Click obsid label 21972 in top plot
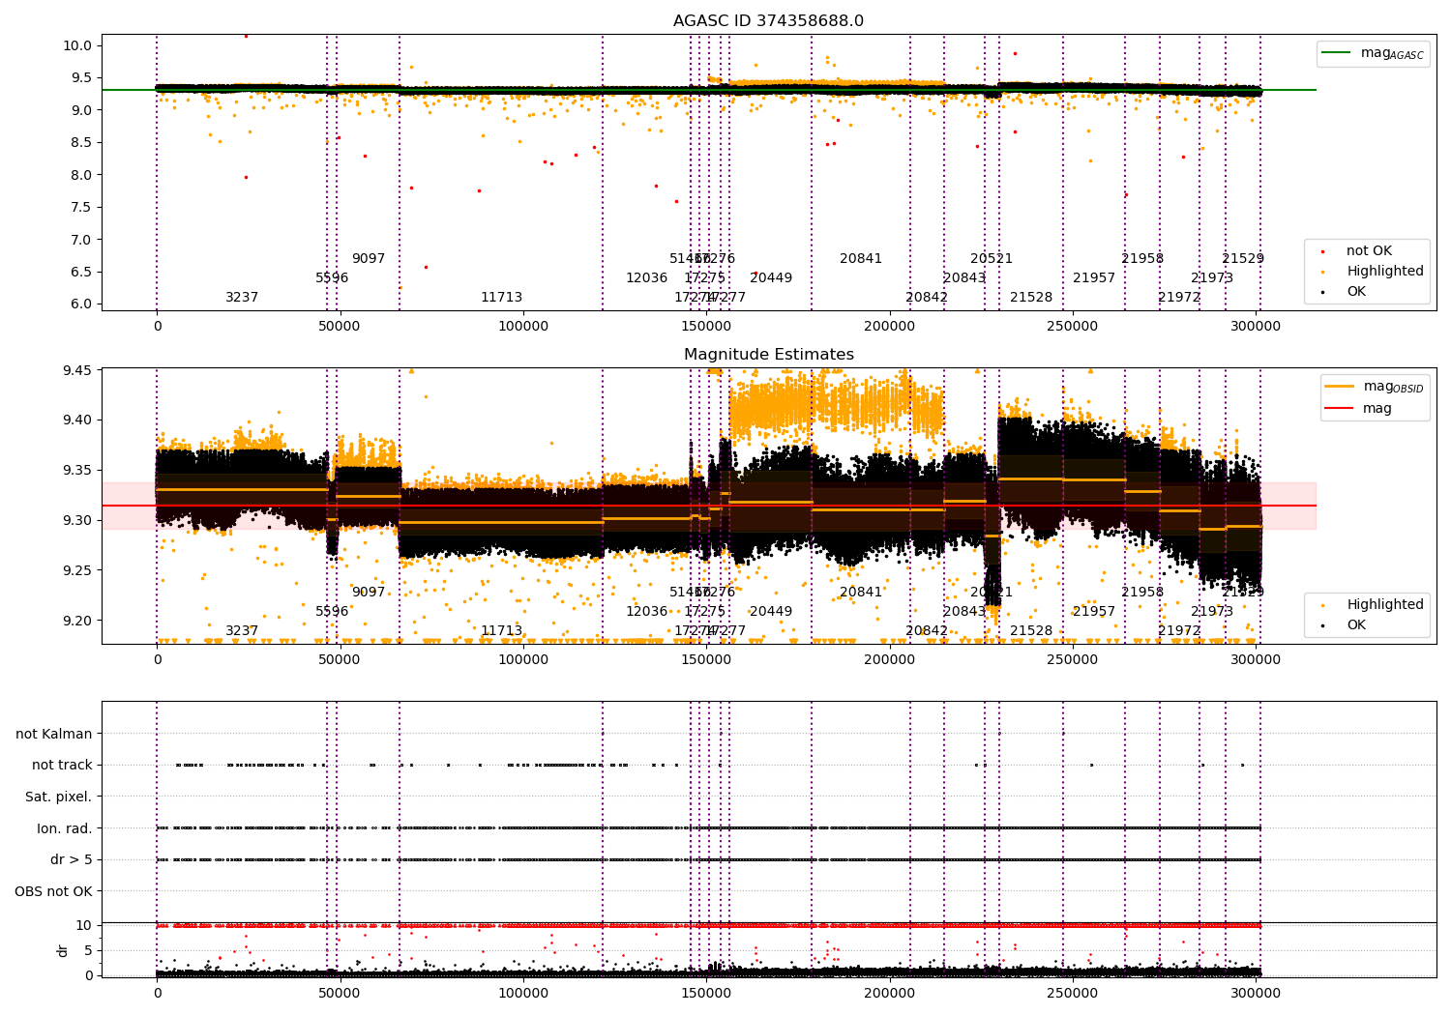The height and width of the screenshot is (1015, 1451). click(x=1179, y=298)
